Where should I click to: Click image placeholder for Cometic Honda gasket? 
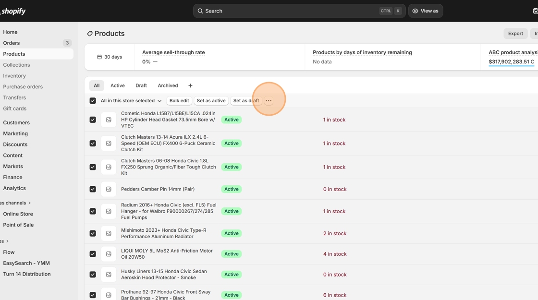coord(109,120)
